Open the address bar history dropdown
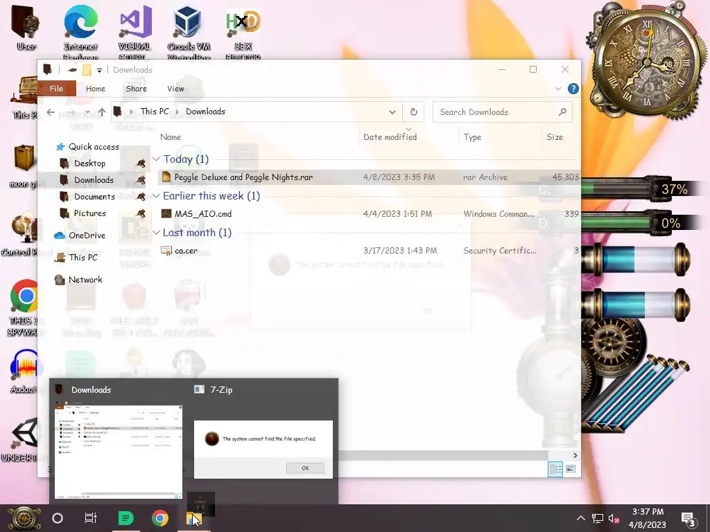The width and height of the screenshot is (710, 532). 392,112
